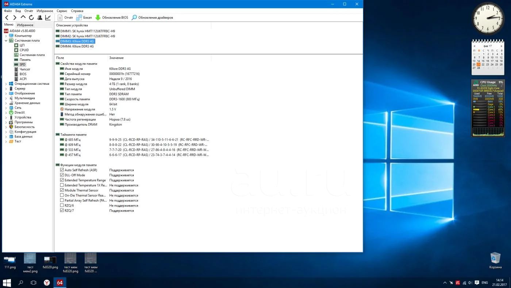This screenshot has height=288, width=511.
Task: Collapse the Системная плата parent tree node
Action: pyautogui.click(x=6, y=41)
